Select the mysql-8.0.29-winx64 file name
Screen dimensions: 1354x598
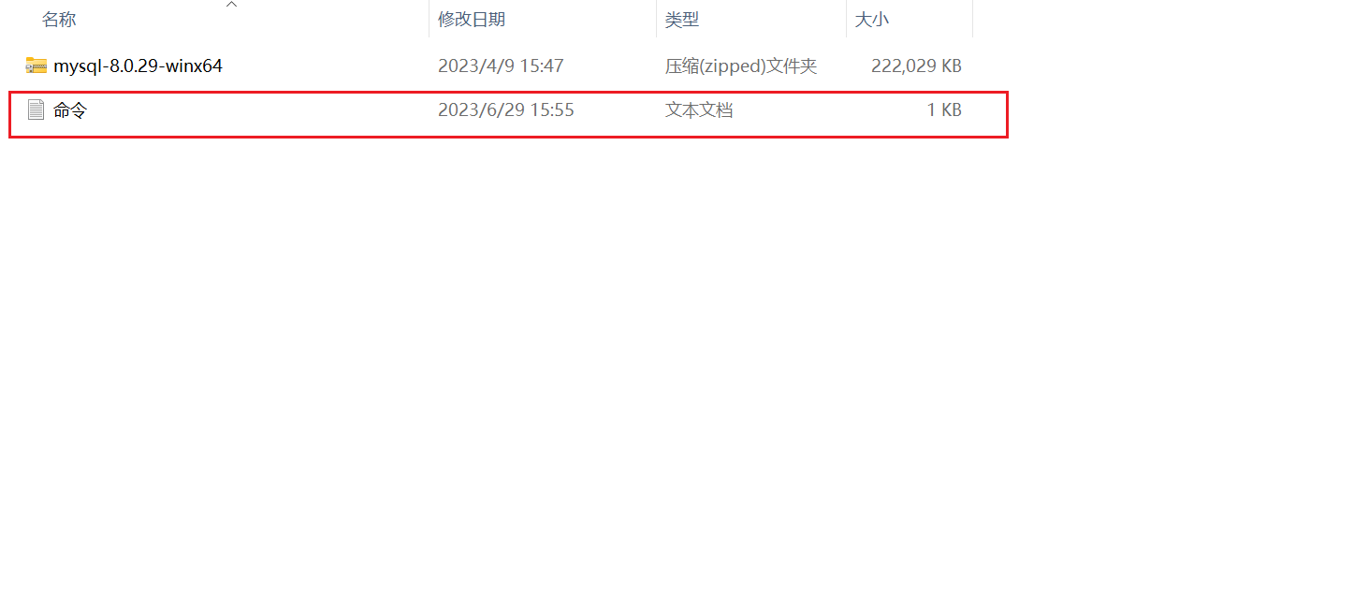[x=138, y=66]
